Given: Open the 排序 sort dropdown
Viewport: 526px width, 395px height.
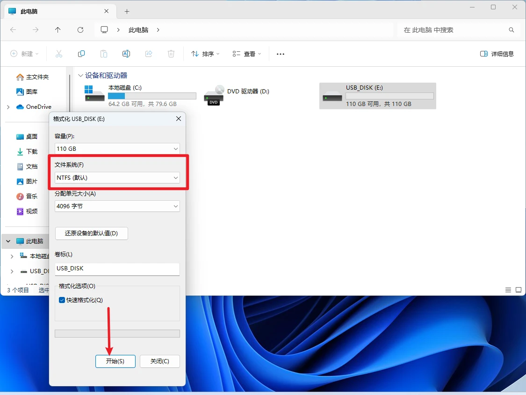Looking at the screenshot, I should [x=205, y=54].
